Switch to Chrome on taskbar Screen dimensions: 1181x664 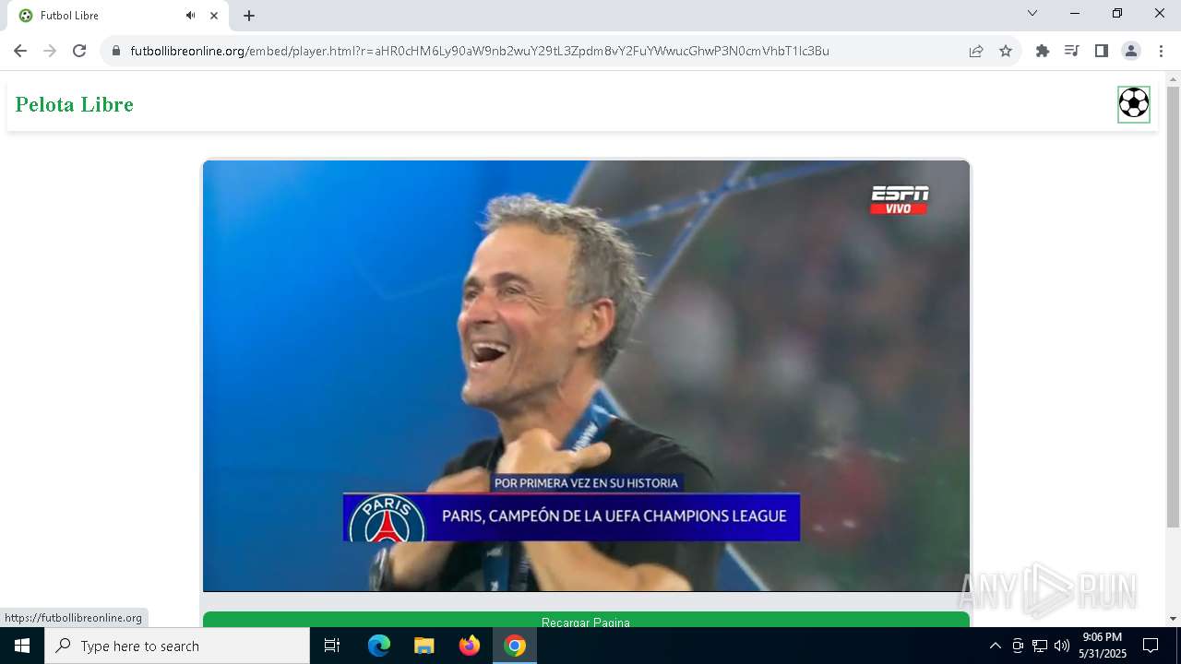(x=515, y=646)
